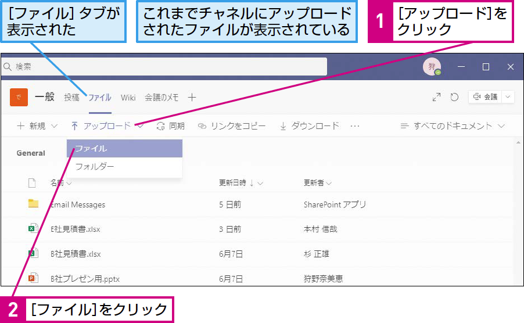Click PowerPoint icon for B社プレゼン用.pptx
This screenshot has width=524, height=323.
tap(33, 278)
